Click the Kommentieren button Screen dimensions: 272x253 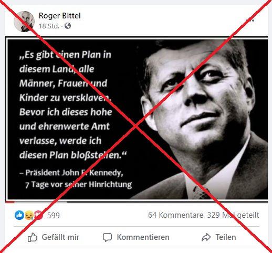click(136, 237)
